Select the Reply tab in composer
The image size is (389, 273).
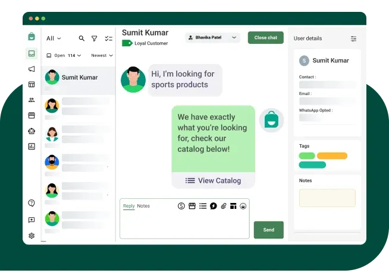click(128, 206)
